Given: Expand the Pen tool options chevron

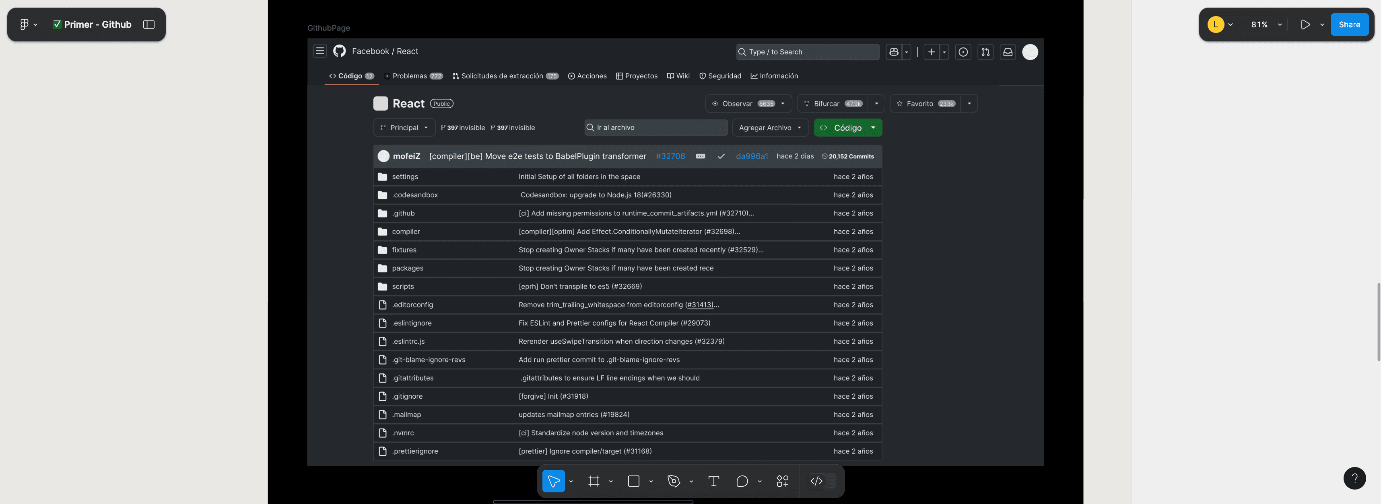Looking at the screenshot, I should (691, 481).
